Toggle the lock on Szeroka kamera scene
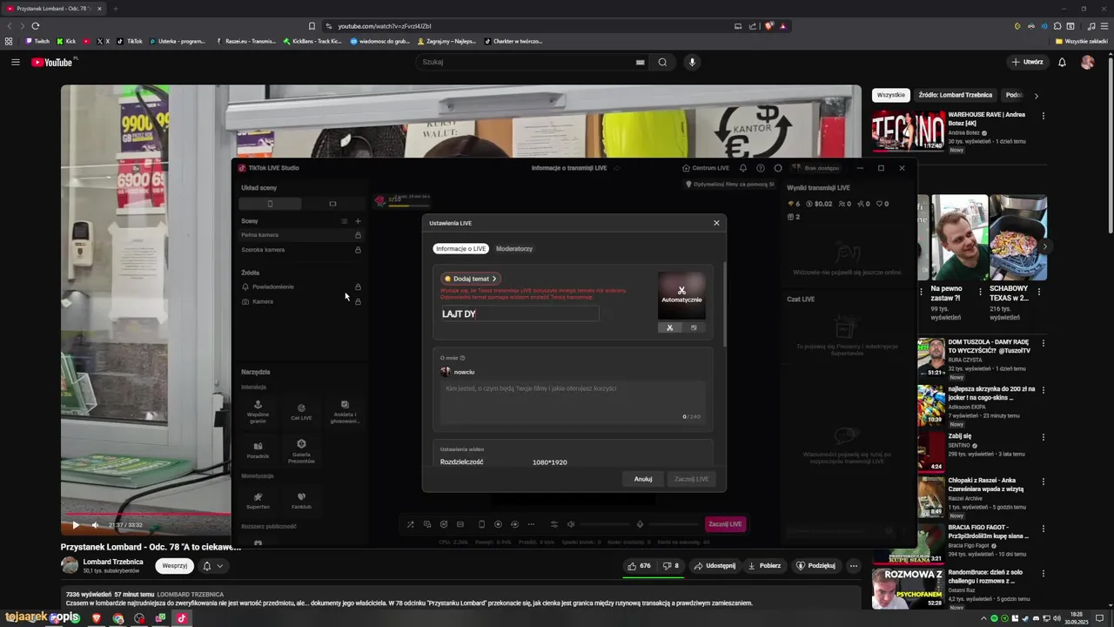Image resolution: width=1114 pixels, height=627 pixels. [x=358, y=250]
